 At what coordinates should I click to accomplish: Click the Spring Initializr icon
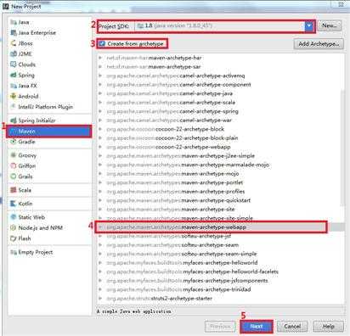(14, 120)
